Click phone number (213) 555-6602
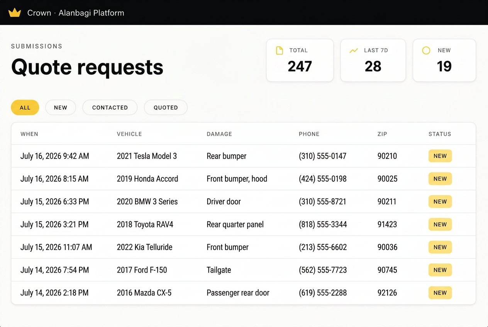The width and height of the screenshot is (488, 327). tap(323, 247)
